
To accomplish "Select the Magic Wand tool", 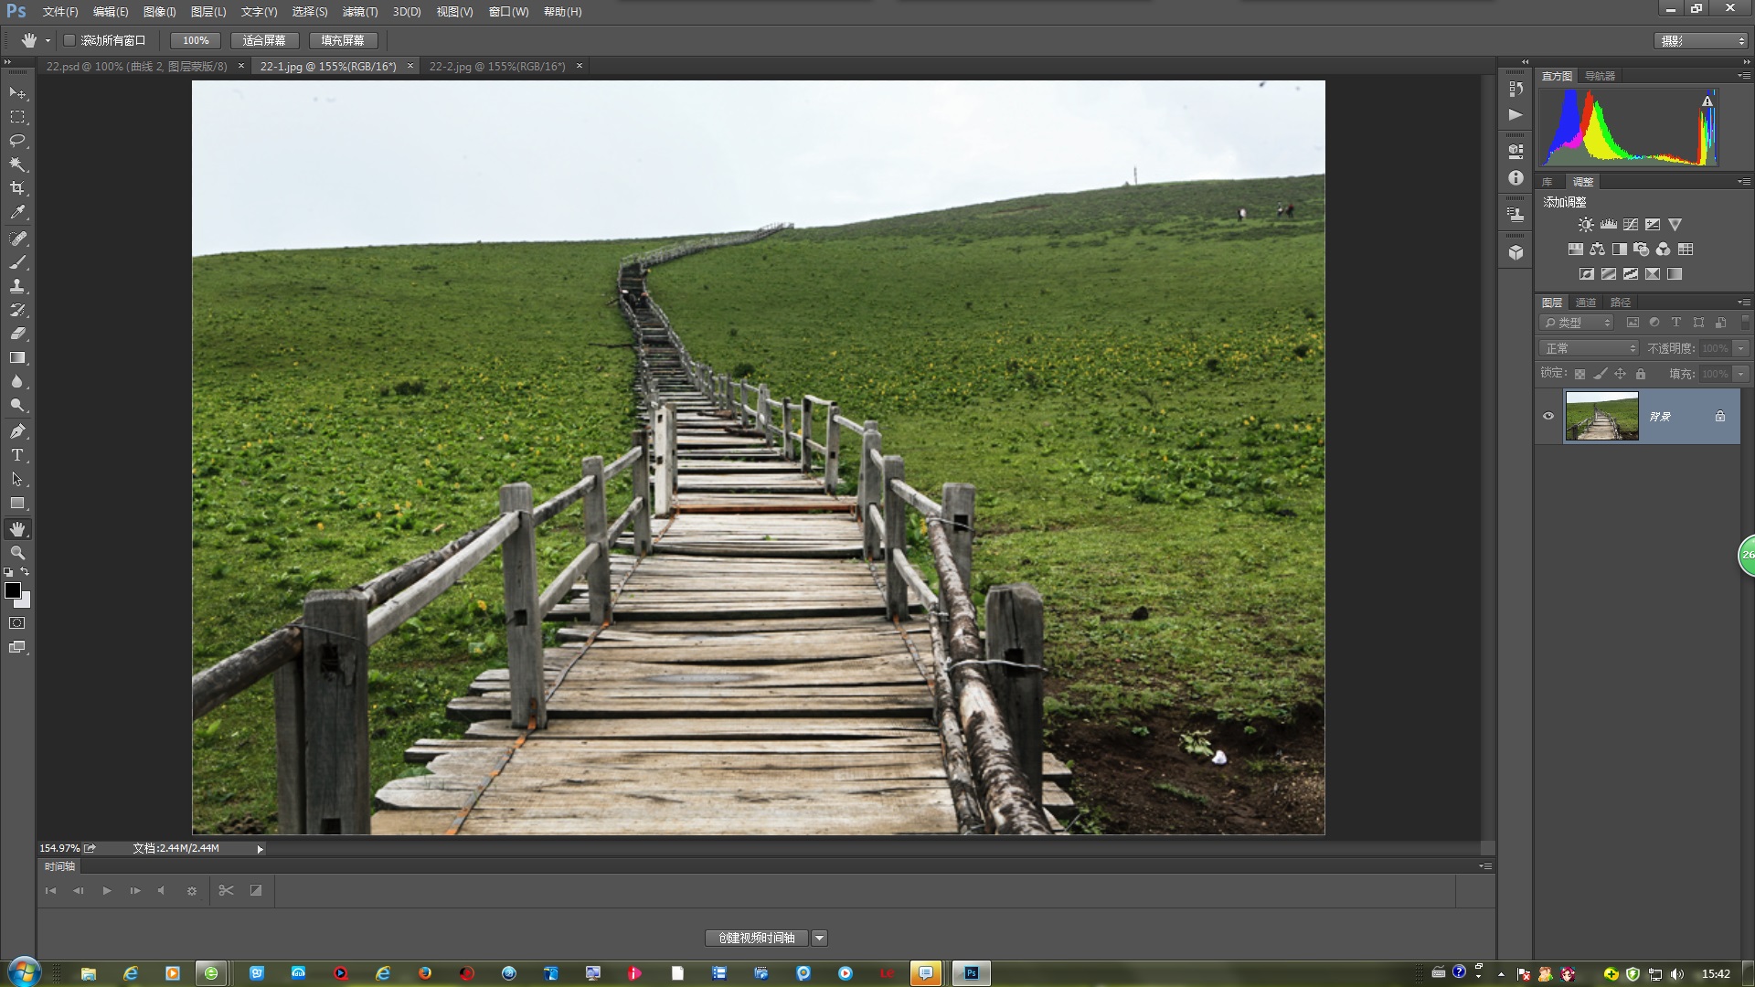I will pyautogui.click(x=17, y=164).
